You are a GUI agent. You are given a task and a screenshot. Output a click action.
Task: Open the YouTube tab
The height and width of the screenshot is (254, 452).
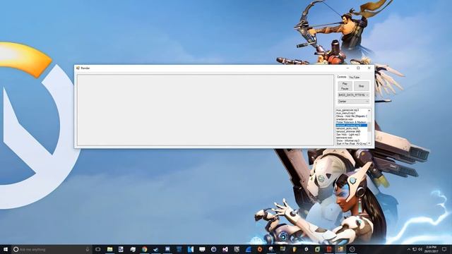coord(354,77)
